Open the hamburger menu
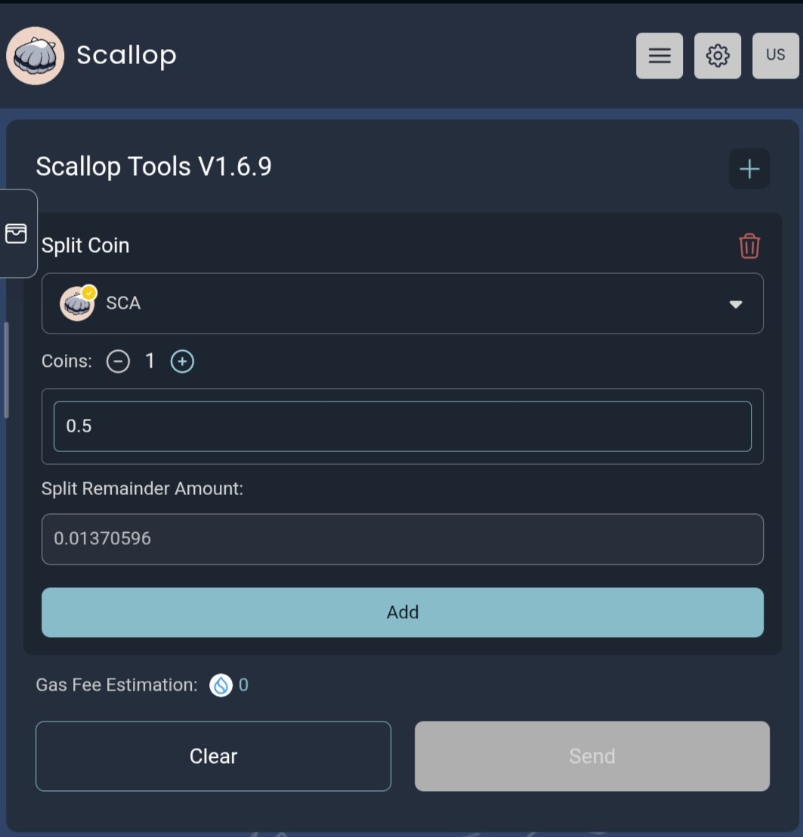 pos(659,56)
